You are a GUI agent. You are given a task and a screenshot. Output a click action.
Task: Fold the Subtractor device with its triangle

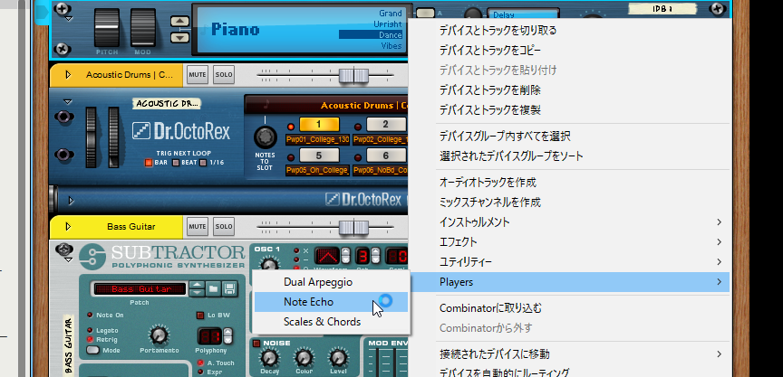[x=68, y=259]
